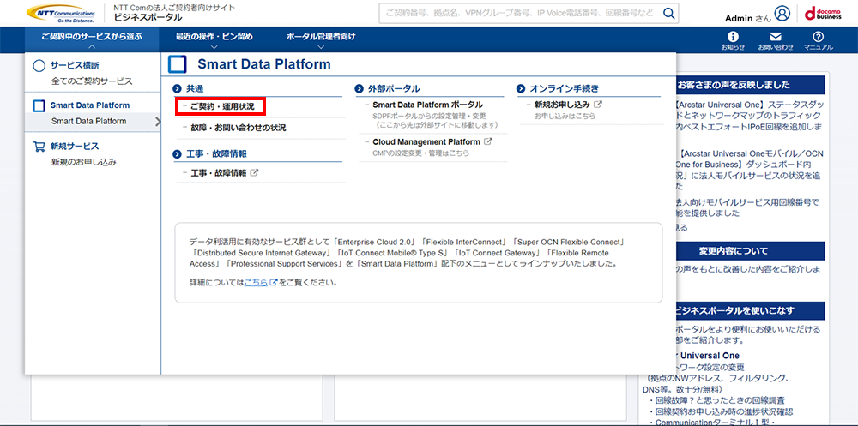858x426 pixels.
Task: Click the arrow icon beside 工事・故障情報 heading
Action: [x=177, y=154]
